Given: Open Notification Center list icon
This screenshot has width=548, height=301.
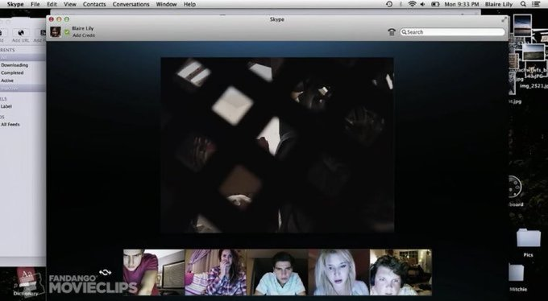Looking at the screenshot, I should tap(536, 4).
